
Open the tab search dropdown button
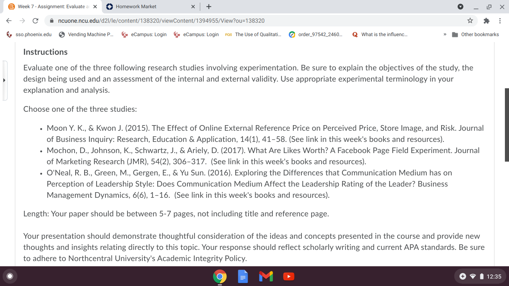click(x=460, y=6)
